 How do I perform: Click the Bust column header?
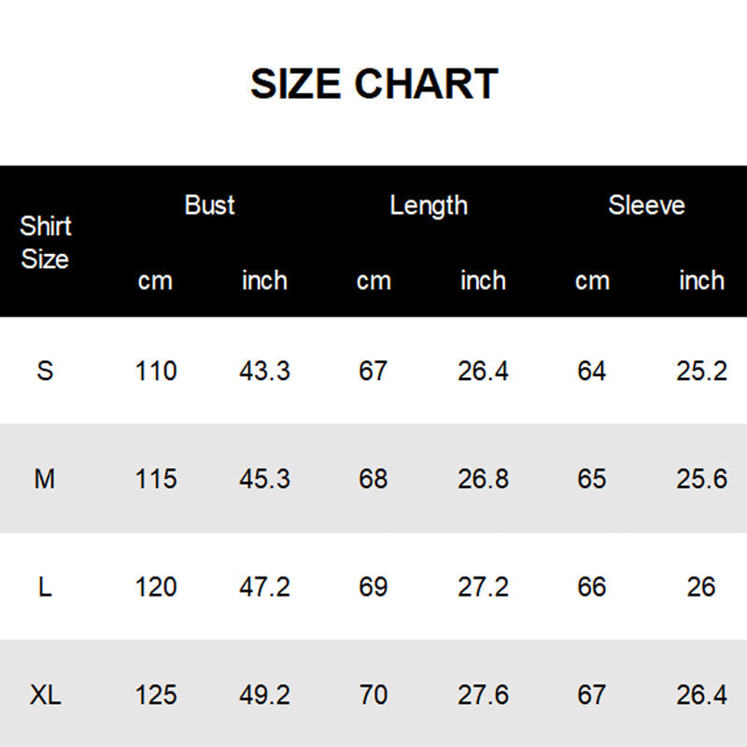coord(209,205)
